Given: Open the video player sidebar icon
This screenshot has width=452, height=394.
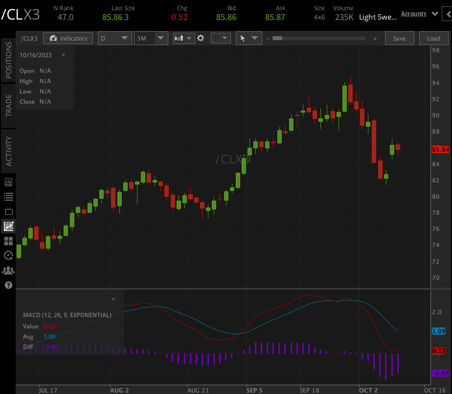Looking at the screenshot, I should (x=8, y=211).
